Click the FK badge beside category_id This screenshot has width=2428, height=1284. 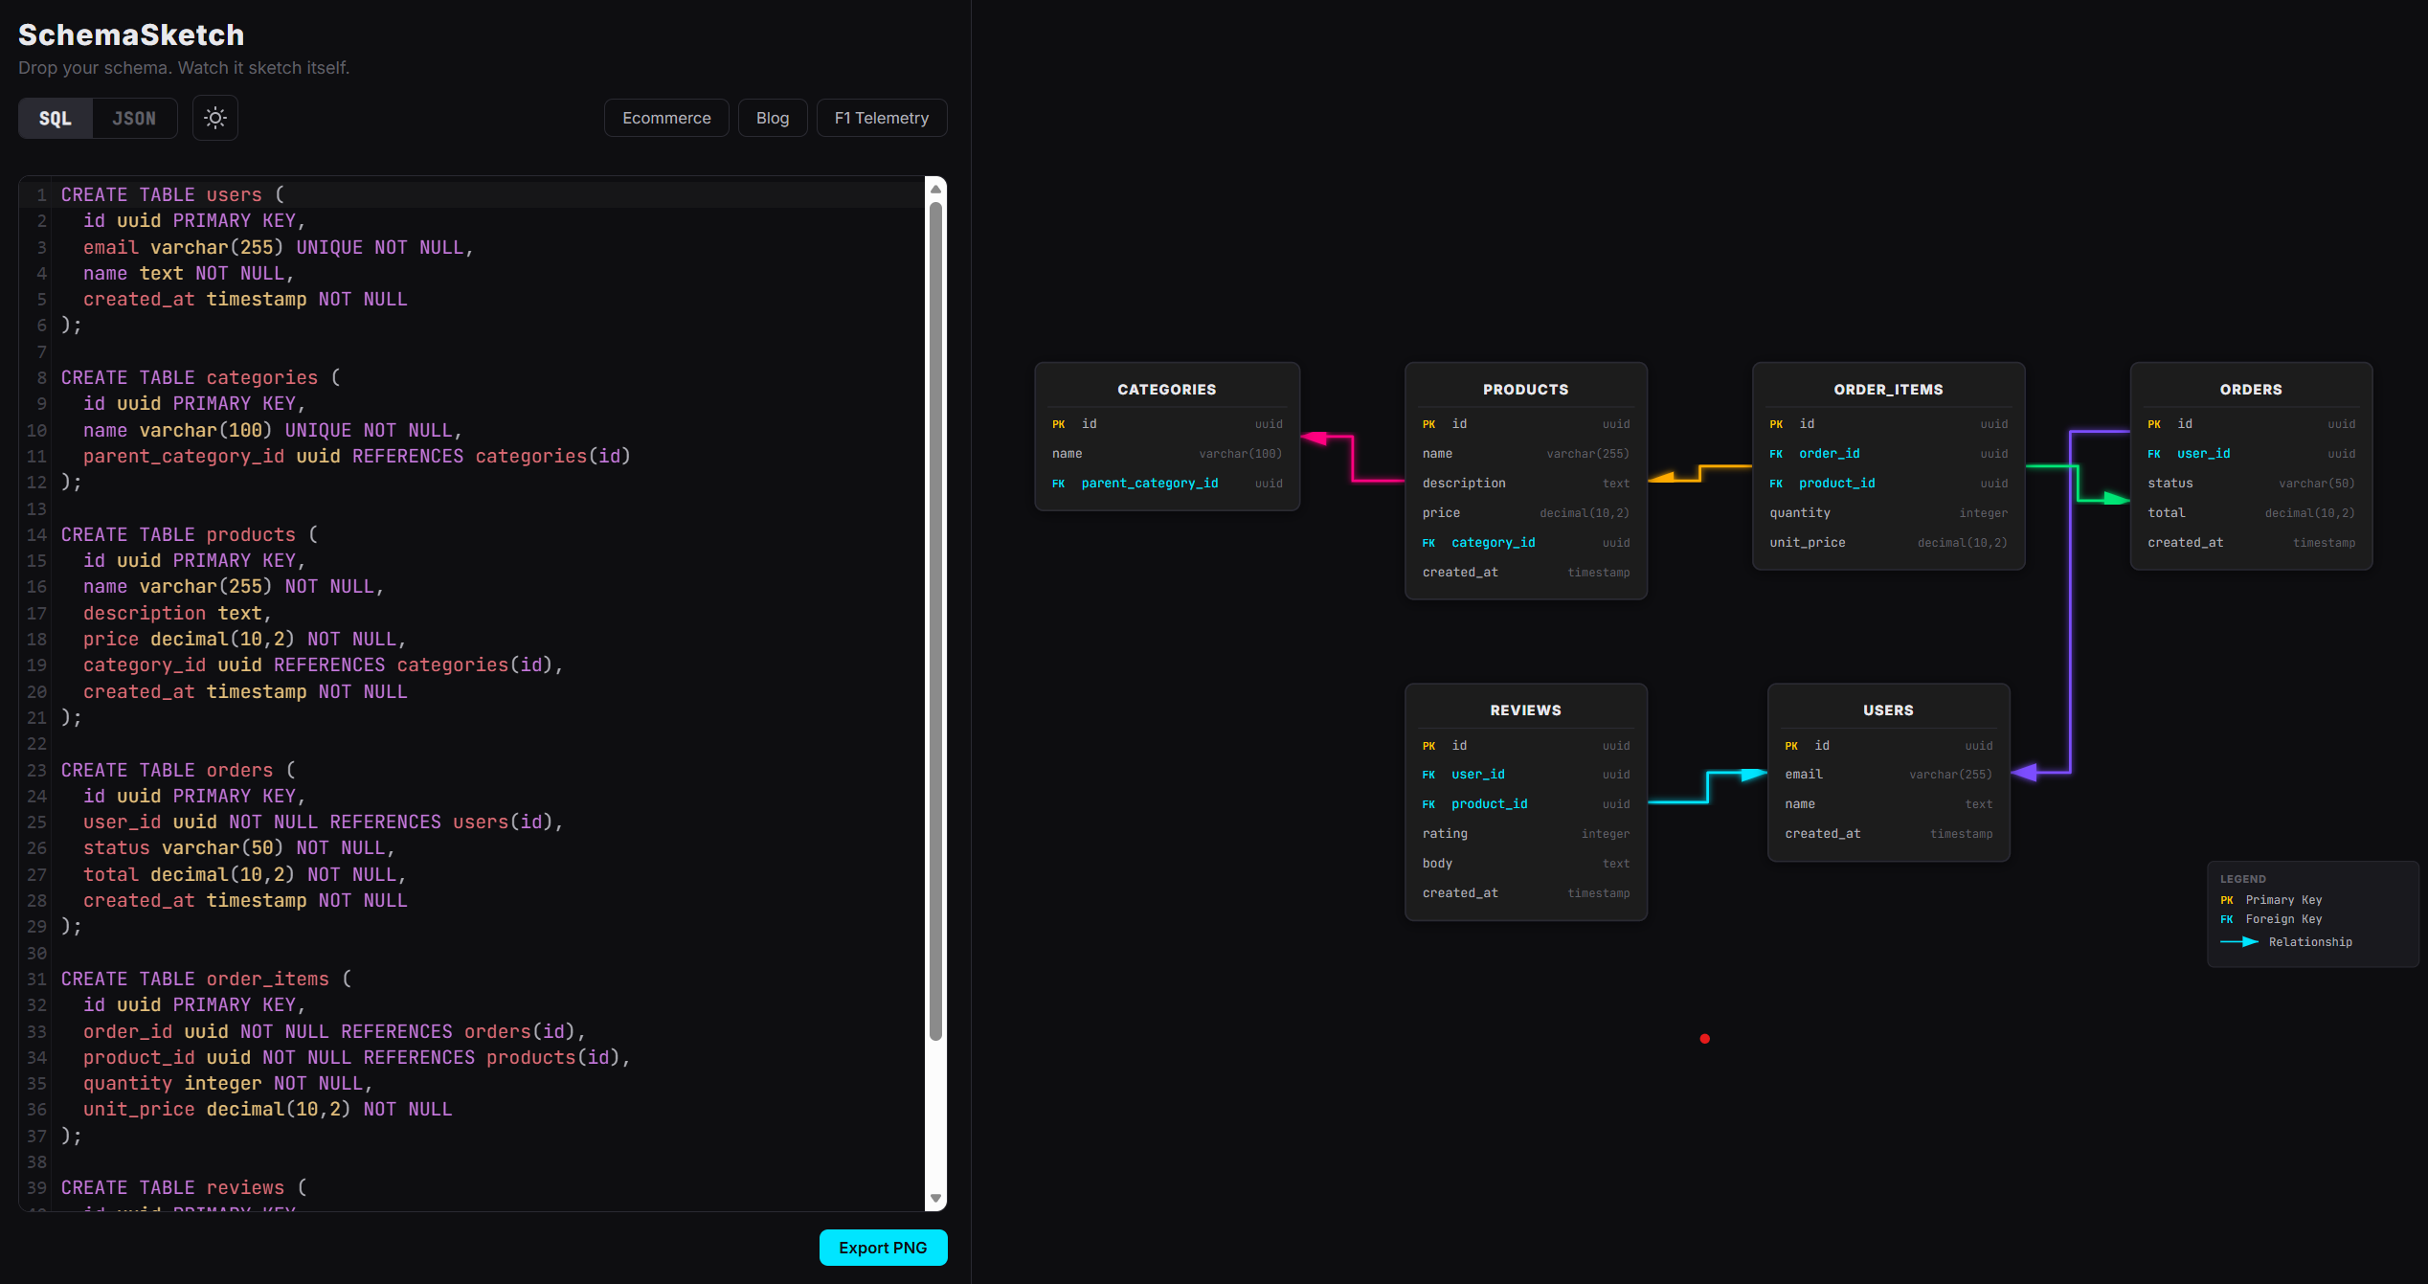click(1428, 543)
